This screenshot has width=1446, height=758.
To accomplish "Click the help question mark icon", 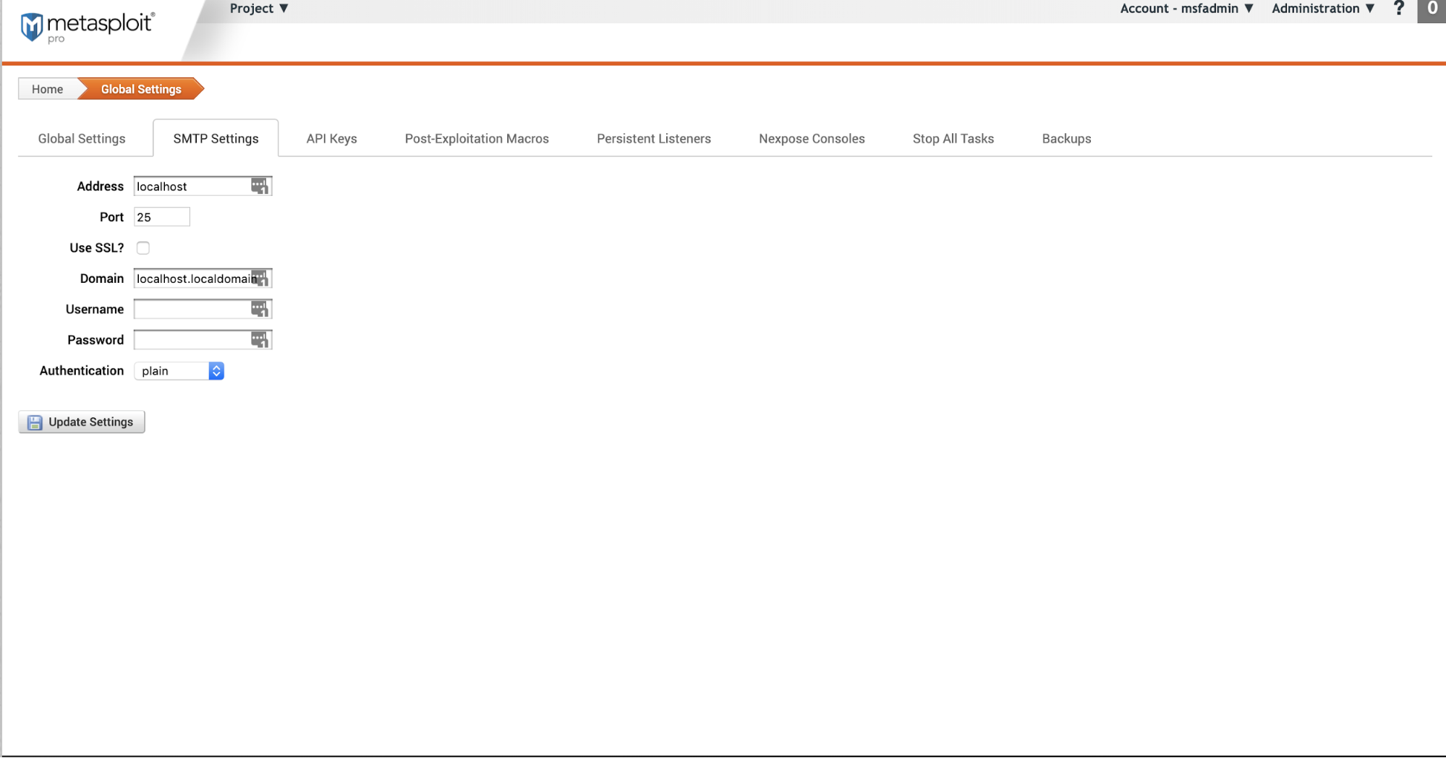I will 1398,9.
